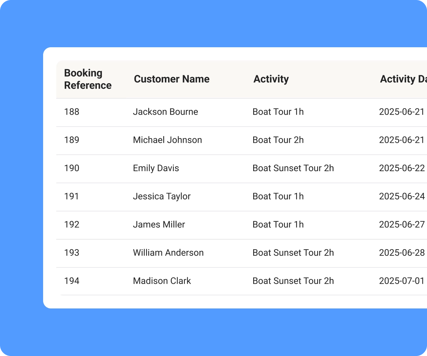Select booking reference 194
This screenshot has width=427, height=356.
pos(72,281)
